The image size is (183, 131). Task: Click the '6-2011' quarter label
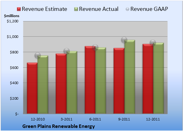(x=95, y=119)
